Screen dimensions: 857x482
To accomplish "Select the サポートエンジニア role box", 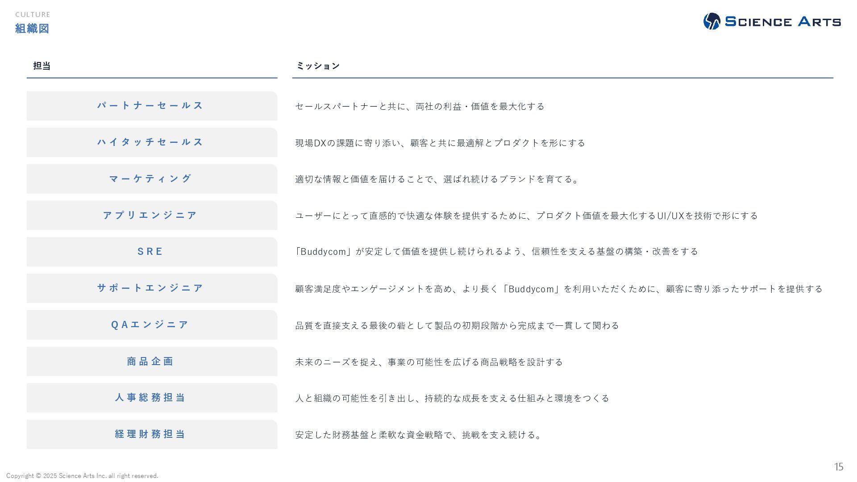I will (x=152, y=288).
